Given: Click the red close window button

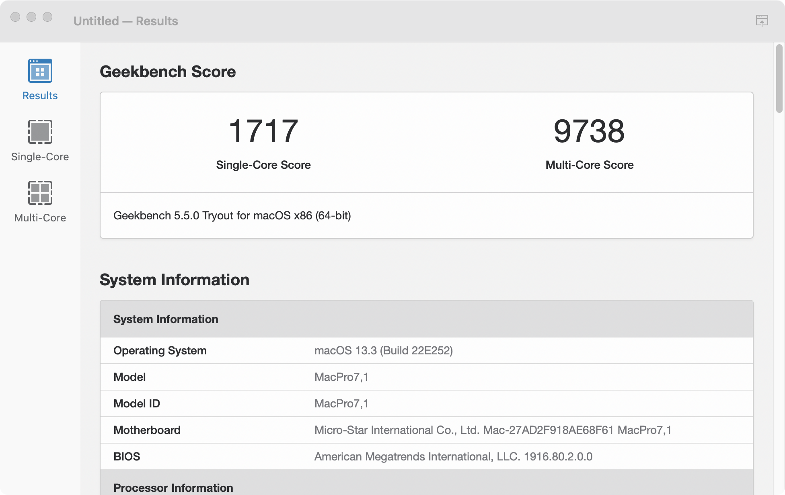Looking at the screenshot, I should 15,17.
